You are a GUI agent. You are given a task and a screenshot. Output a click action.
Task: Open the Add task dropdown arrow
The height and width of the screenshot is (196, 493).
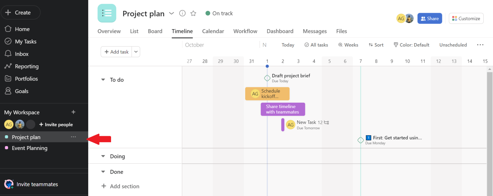tap(136, 51)
